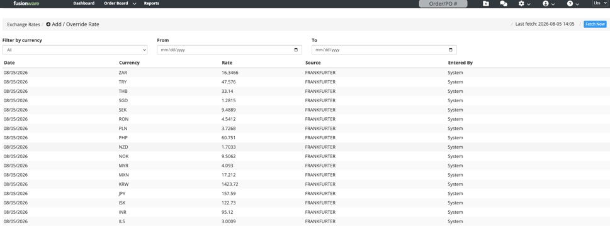Screen dimensions: 610x227
Task: Click the rate value 4.093
Action: point(228,166)
